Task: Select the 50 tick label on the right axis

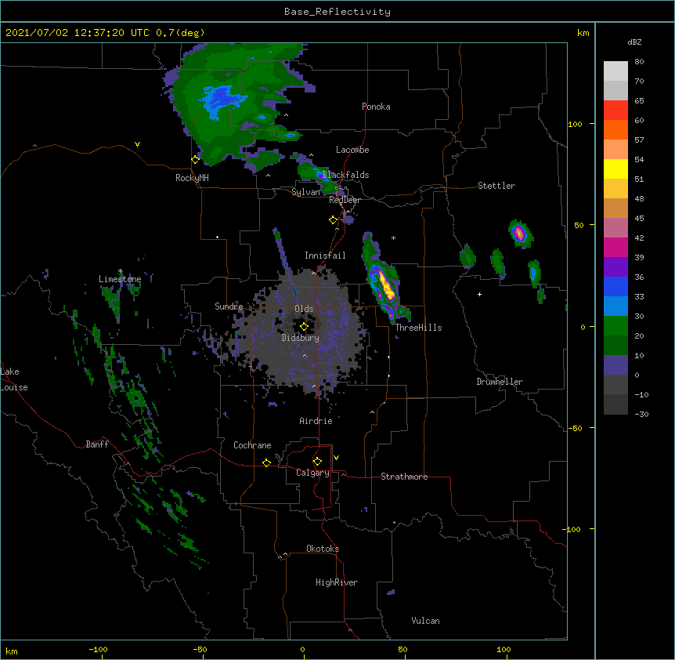Action: [579, 225]
